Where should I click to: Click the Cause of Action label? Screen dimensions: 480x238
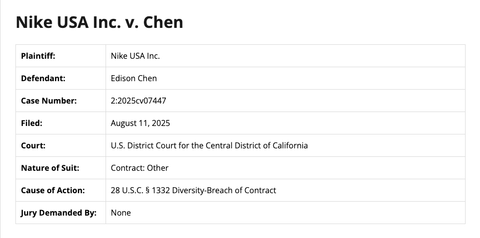pyautogui.click(x=53, y=190)
